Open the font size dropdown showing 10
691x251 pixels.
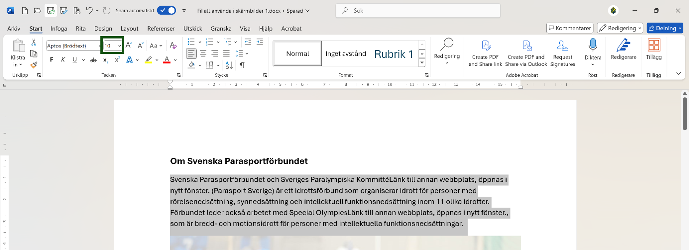(x=120, y=46)
